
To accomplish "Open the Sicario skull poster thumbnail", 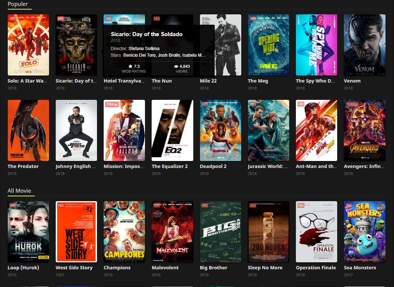I will 76,45.
